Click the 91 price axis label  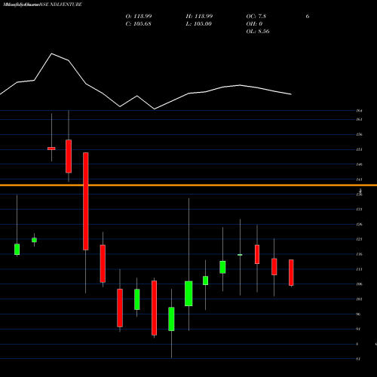click(358, 329)
